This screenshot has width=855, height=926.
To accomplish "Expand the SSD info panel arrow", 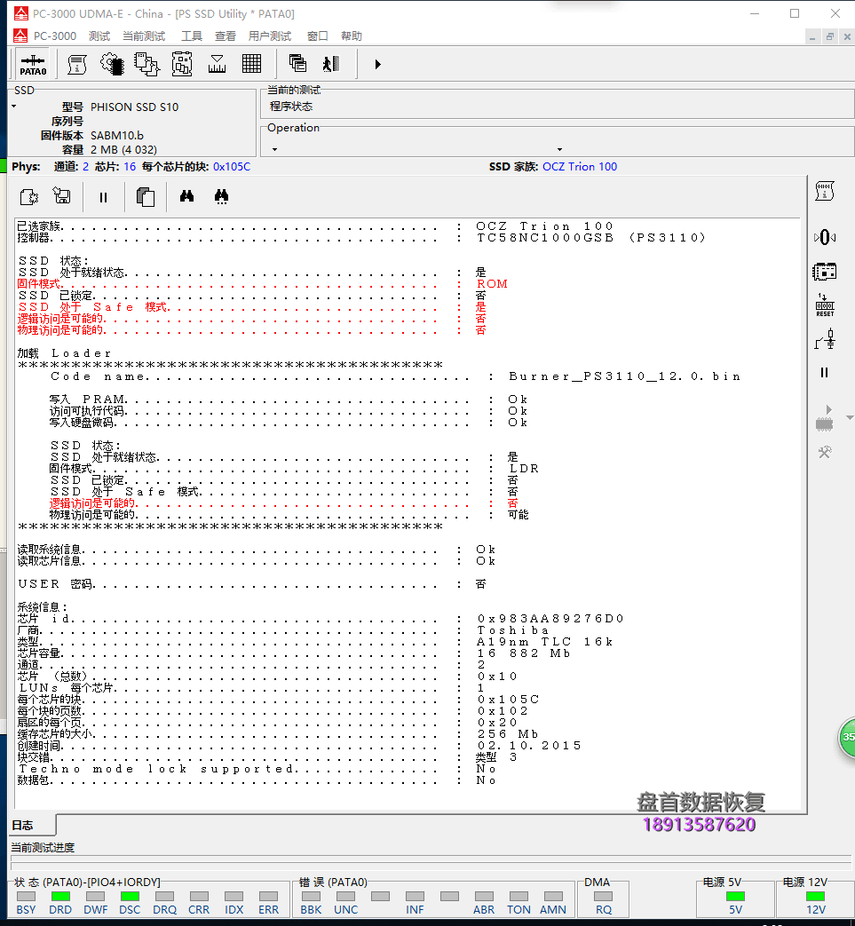I will [13, 107].
